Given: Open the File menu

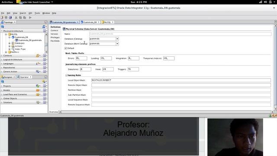Looking at the screenshot, I should (x=3, y=13).
